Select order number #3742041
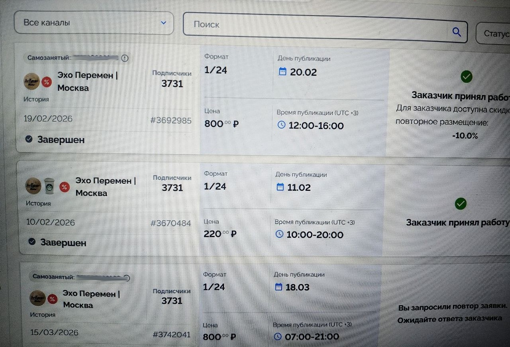 pos(172,335)
